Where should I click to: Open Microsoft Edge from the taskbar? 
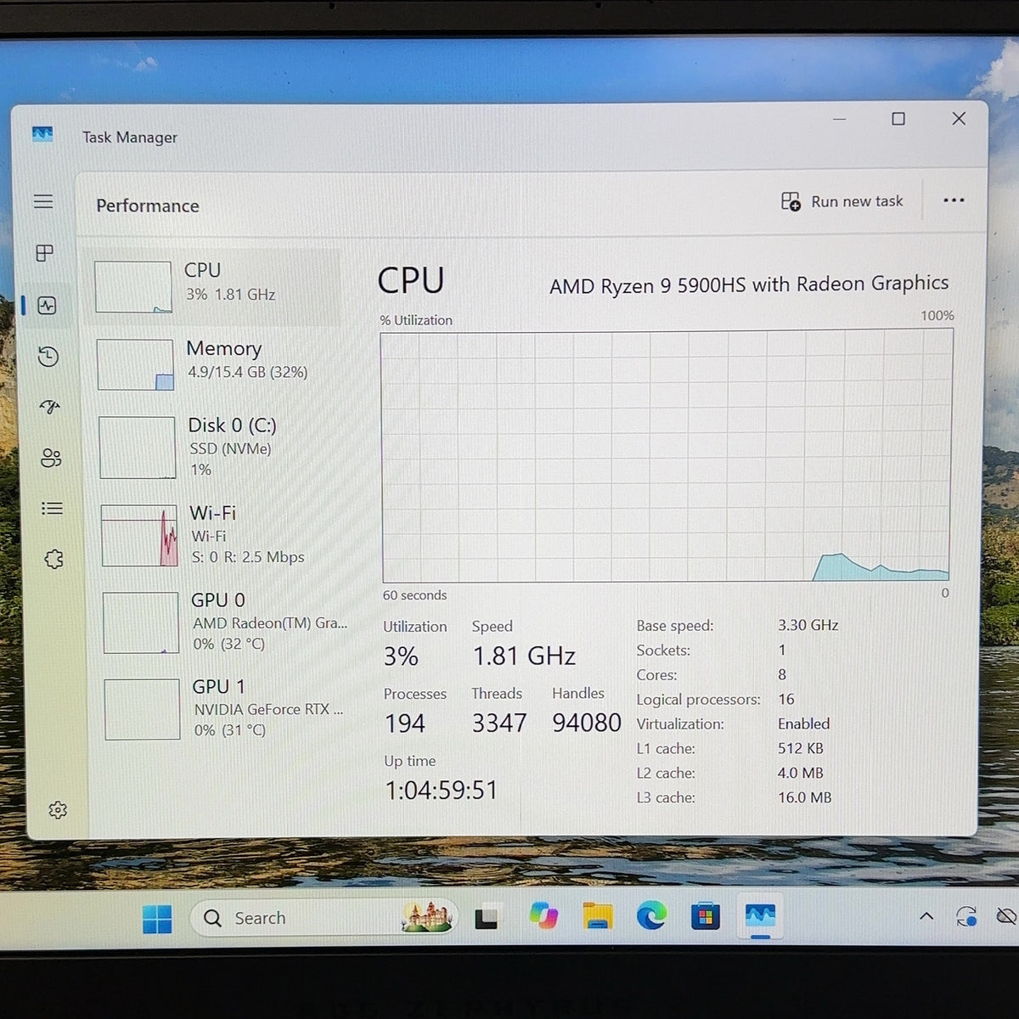(x=651, y=916)
